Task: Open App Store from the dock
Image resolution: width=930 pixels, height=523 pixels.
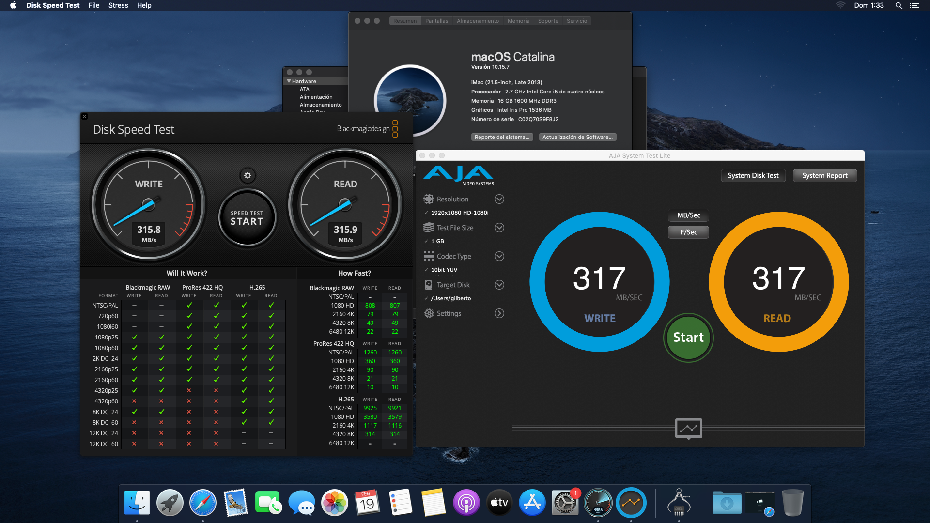Action: click(532, 503)
